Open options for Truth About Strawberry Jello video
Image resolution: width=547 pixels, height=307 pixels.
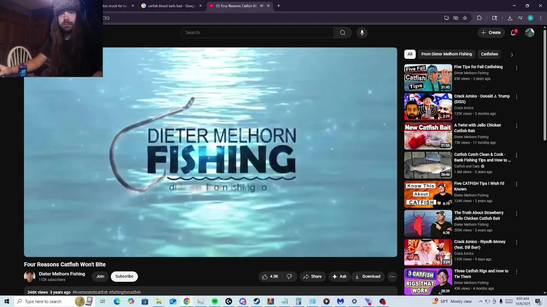517,213
